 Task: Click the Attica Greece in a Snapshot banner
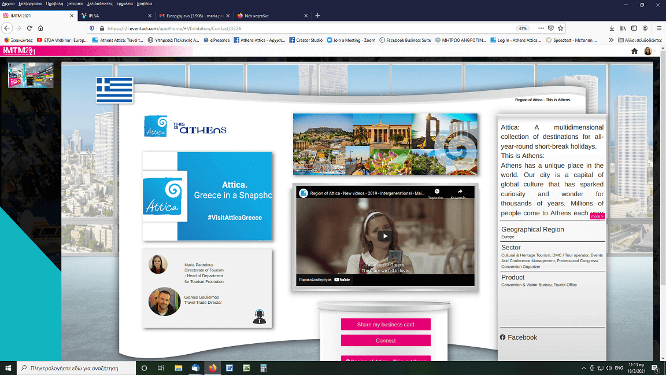[x=208, y=196]
